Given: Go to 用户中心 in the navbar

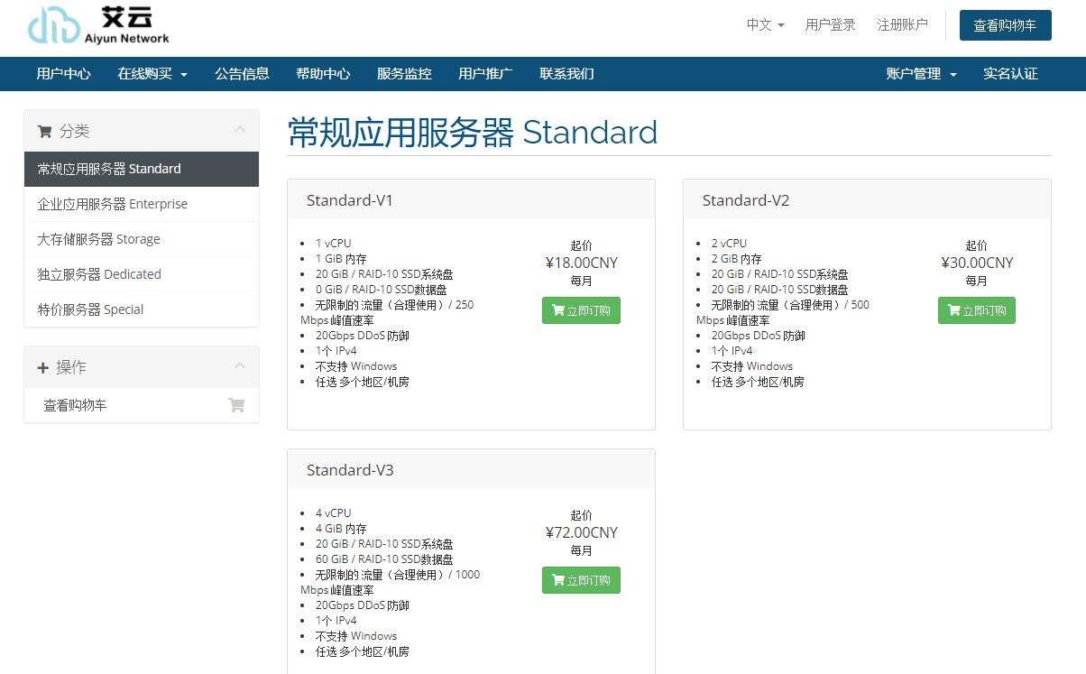Looking at the screenshot, I should point(63,74).
